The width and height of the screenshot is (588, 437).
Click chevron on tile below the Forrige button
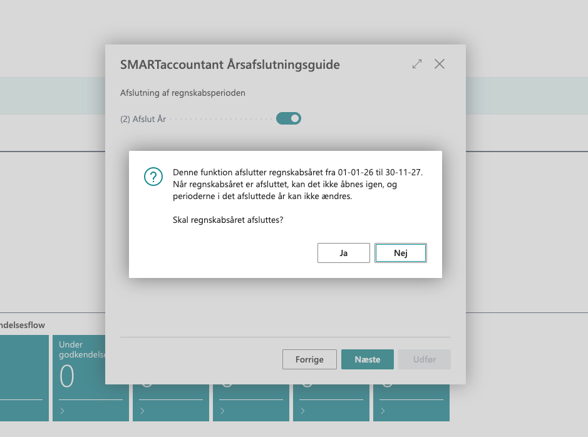point(303,411)
